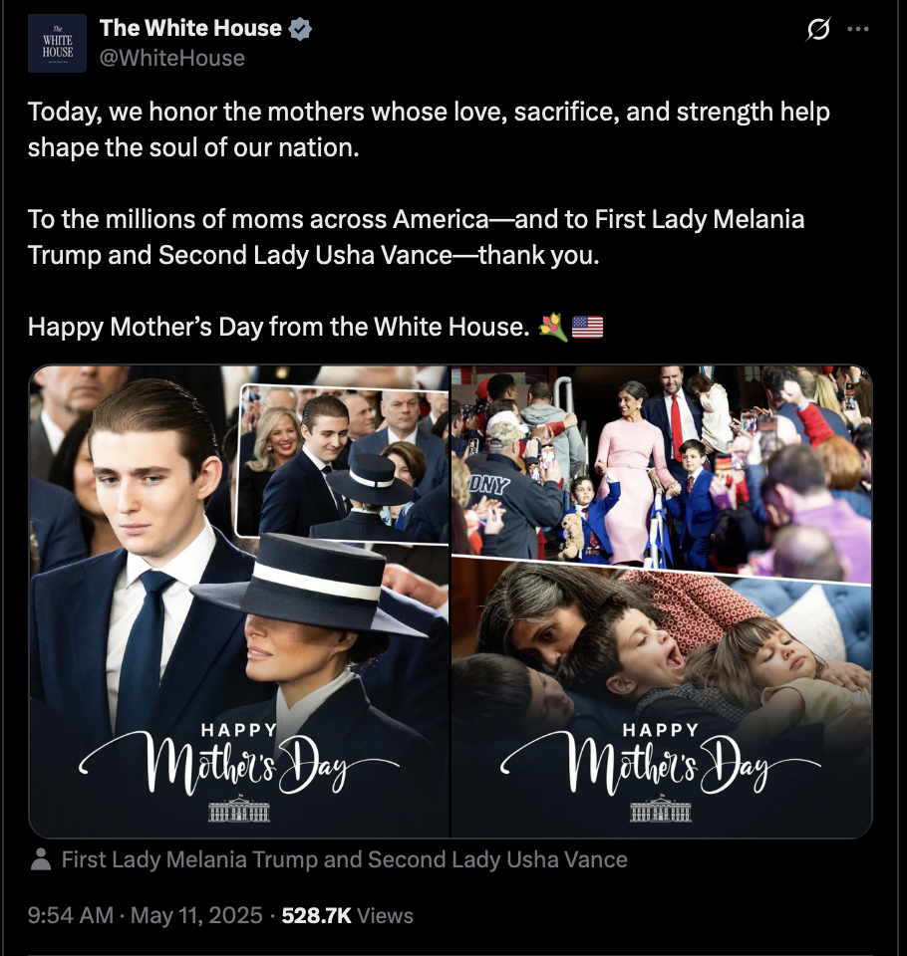907x956 pixels.
Task: Open The White House display name
Action: (x=190, y=28)
